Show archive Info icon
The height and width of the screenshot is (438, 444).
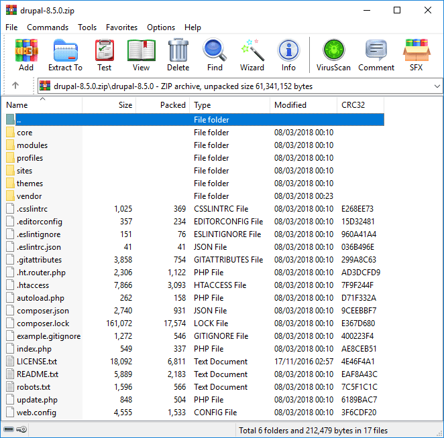click(x=288, y=51)
